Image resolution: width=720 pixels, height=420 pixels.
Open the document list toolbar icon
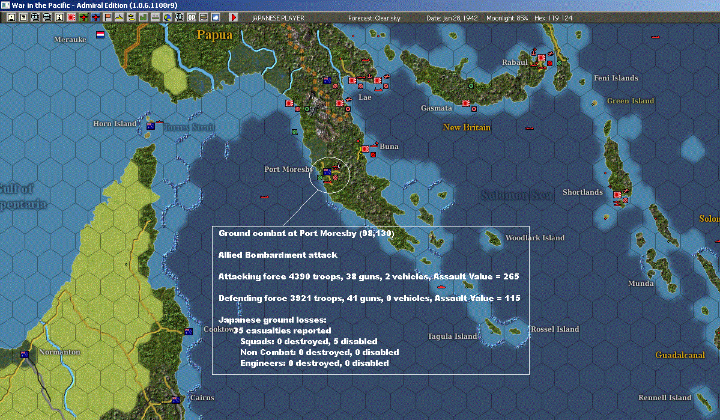click(x=23, y=17)
